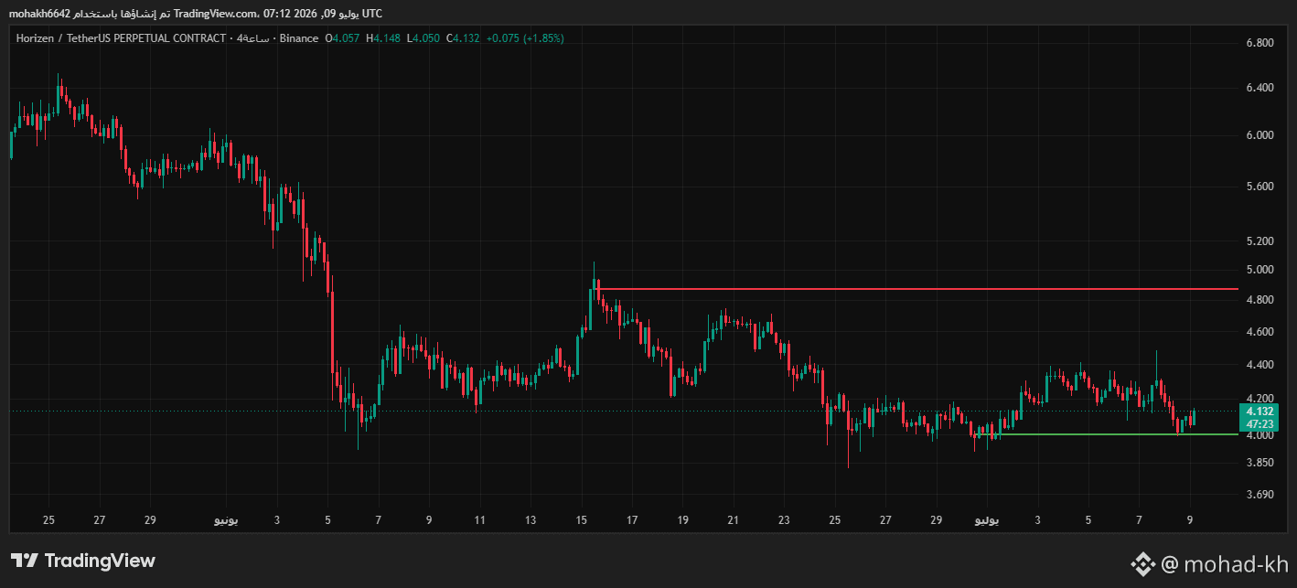Click the 4.200 price axis label
This screenshot has height=588, width=1297.
pos(1259,399)
